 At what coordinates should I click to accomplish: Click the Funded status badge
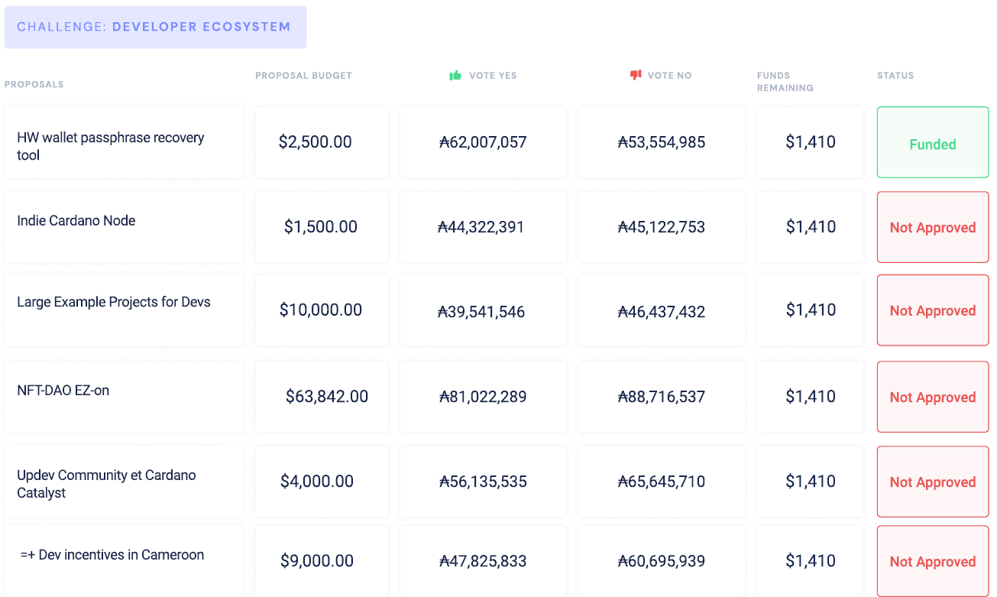tap(932, 144)
